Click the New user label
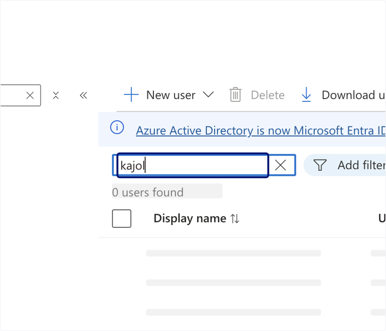The image size is (386, 331). coord(171,95)
